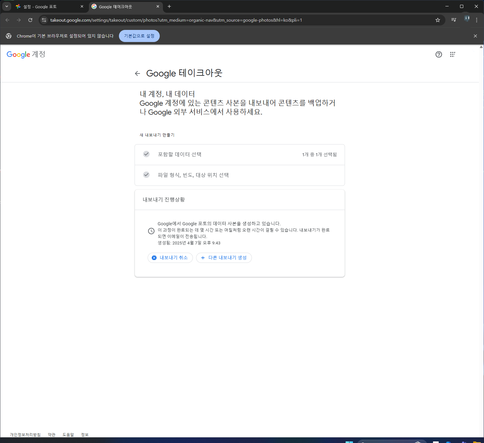The height and width of the screenshot is (443, 484).
Task: Open a new browser tab
Action: pyautogui.click(x=169, y=6)
